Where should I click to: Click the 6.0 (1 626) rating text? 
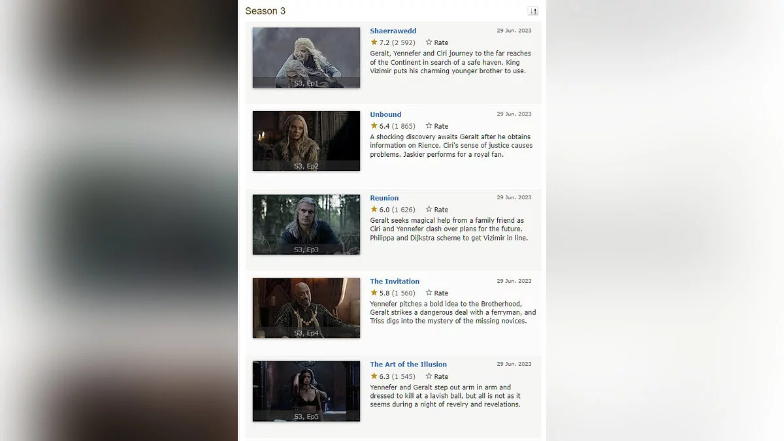pyautogui.click(x=397, y=210)
